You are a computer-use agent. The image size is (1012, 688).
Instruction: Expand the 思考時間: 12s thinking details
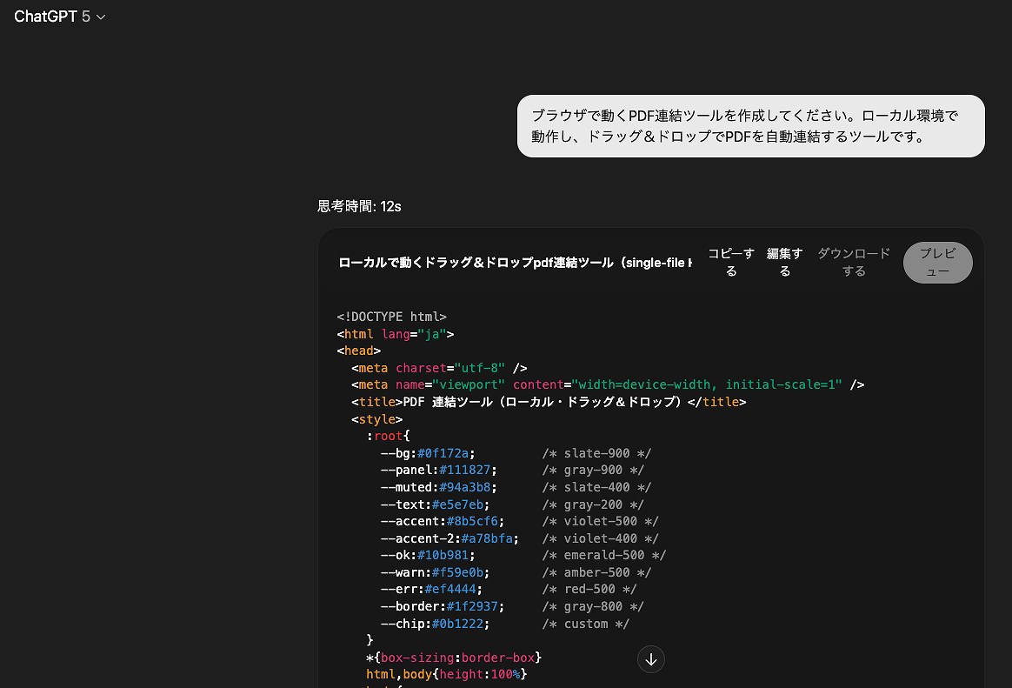pos(359,206)
